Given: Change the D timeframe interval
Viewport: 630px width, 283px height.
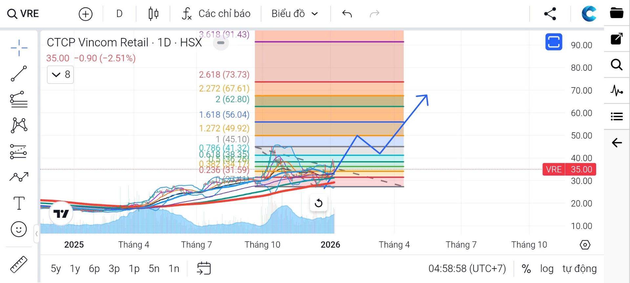Looking at the screenshot, I should point(119,14).
